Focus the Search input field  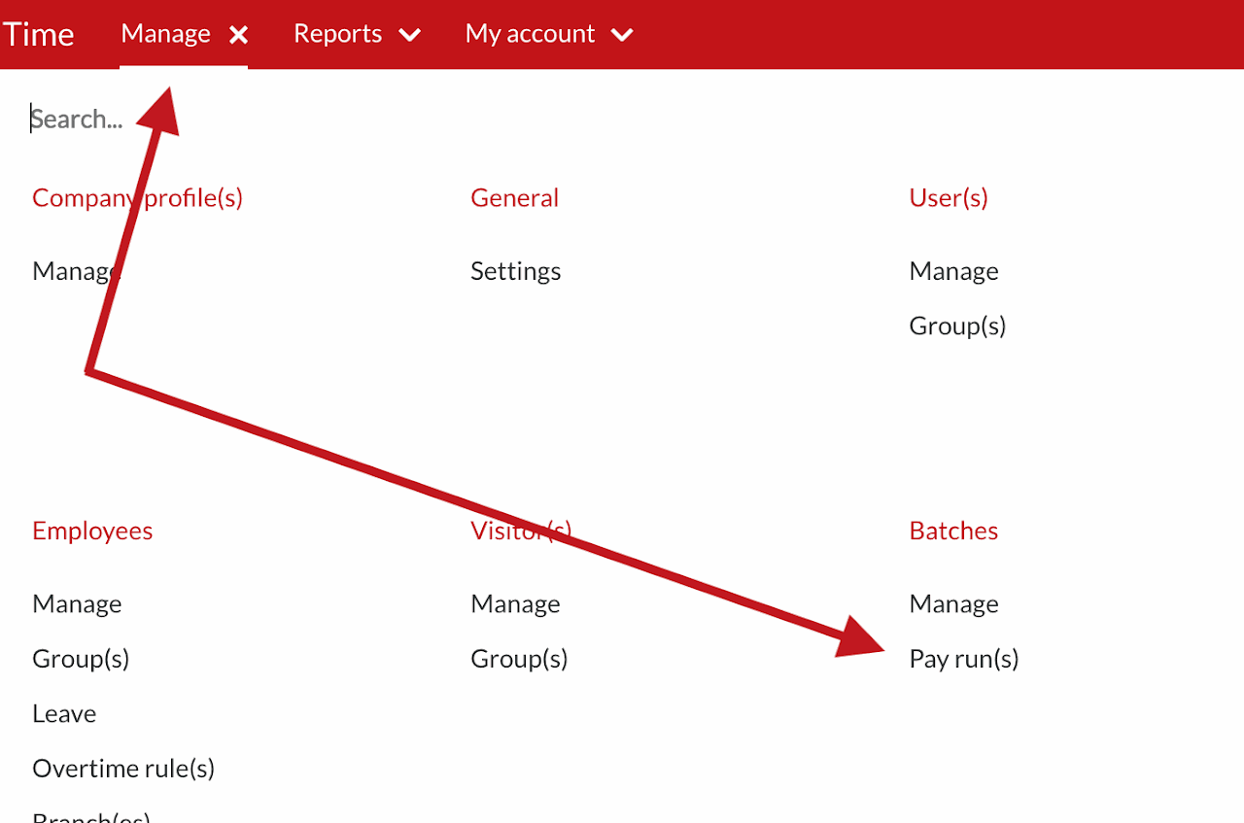pyautogui.click(x=194, y=119)
